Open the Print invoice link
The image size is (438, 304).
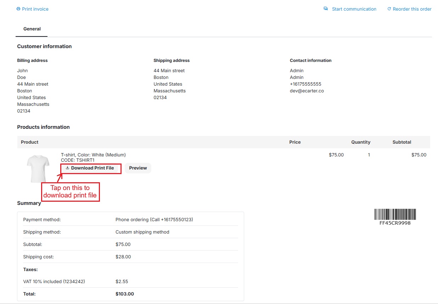click(35, 9)
